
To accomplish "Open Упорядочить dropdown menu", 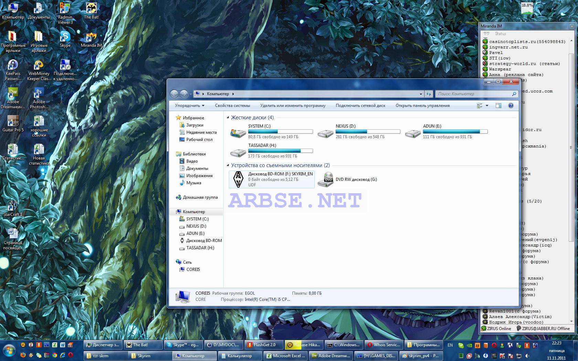I will pyautogui.click(x=190, y=106).
